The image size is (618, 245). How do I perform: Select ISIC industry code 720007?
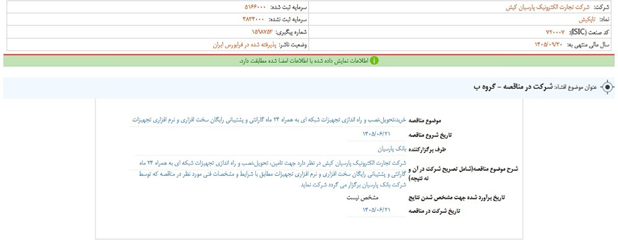click(556, 32)
